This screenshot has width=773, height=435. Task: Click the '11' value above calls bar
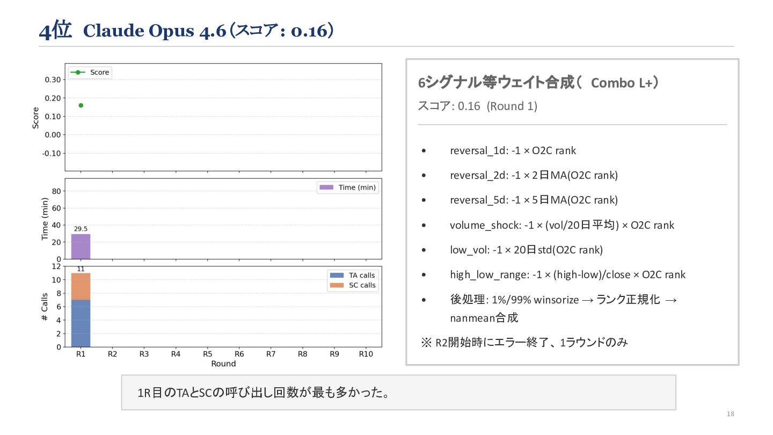[81, 269]
